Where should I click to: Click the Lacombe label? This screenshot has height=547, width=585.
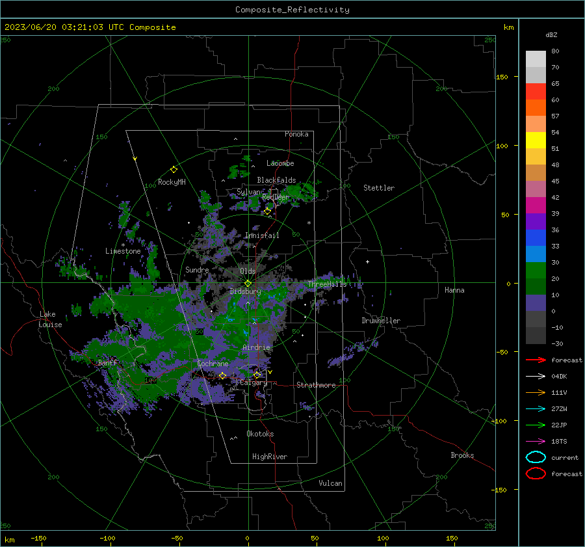(280, 163)
